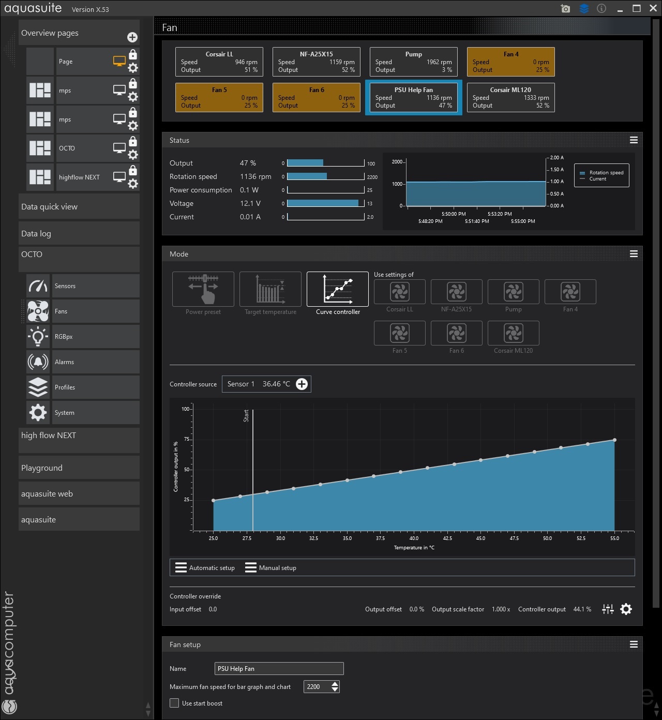Select the Pump tile
The height and width of the screenshot is (720, 662).
click(414, 62)
